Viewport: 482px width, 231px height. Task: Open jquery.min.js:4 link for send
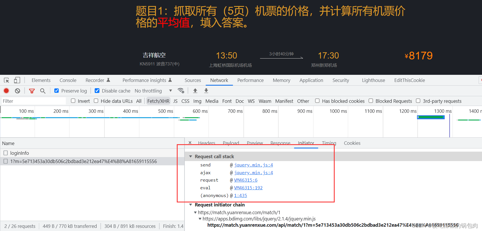[253, 165]
